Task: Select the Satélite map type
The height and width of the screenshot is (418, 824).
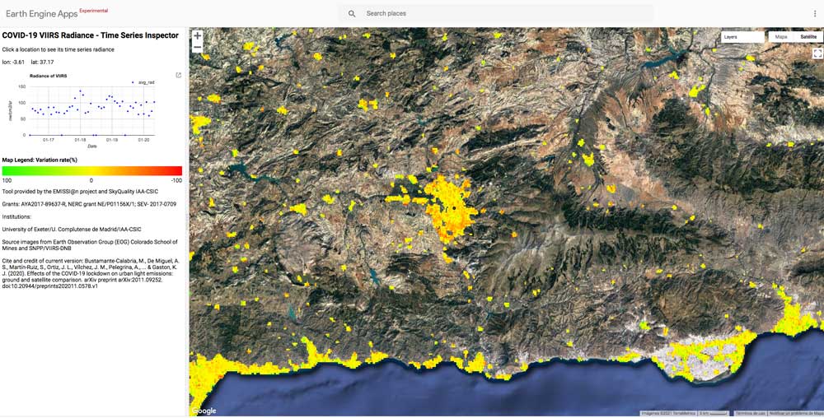Action: coord(808,37)
